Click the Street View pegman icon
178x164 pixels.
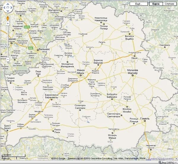(x=8, y=18)
